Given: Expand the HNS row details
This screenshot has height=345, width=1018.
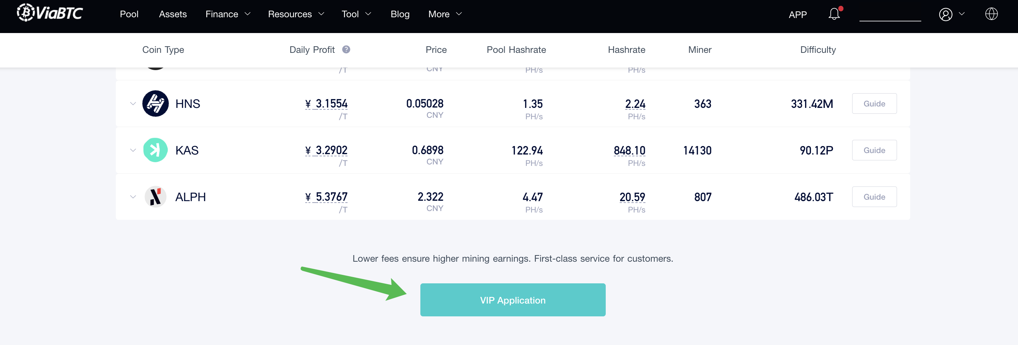Looking at the screenshot, I should [x=133, y=103].
